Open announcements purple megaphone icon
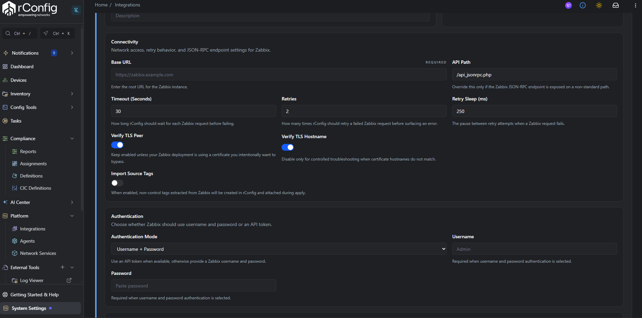The image size is (642, 318). coord(569,5)
